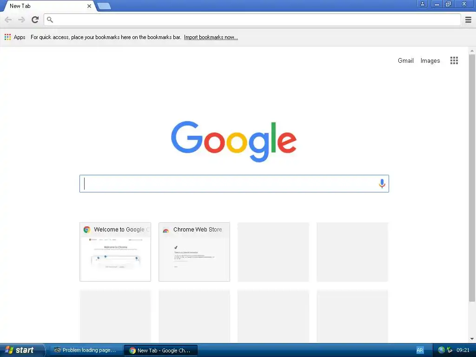Viewport: 476px width, 357px height.
Task: Switch to Problem loading page taskbar window
Action: pyautogui.click(x=86, y=350)
